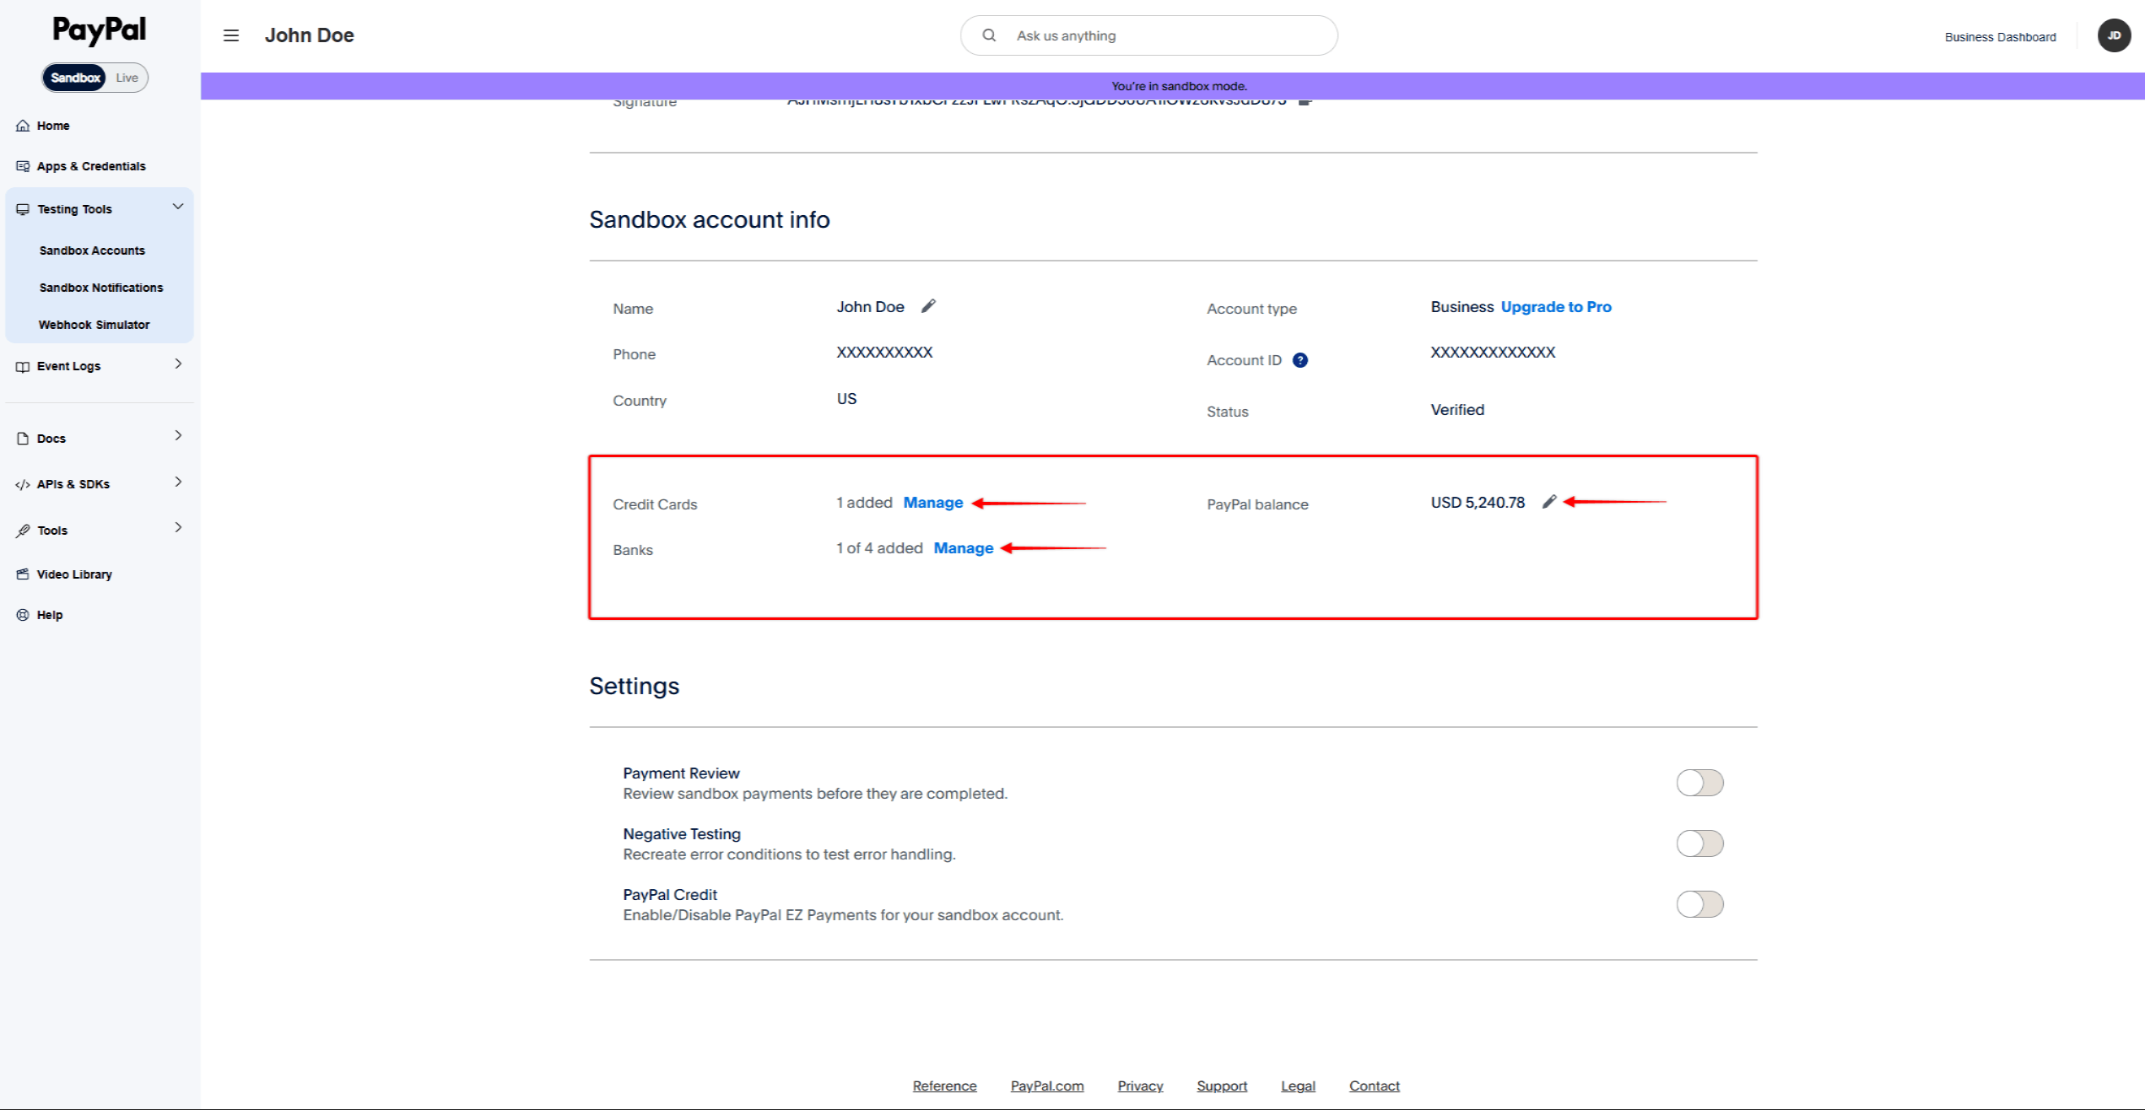Select Home in the sidebar
Viewport: 2145px width, 1110px height.
(53, 125)
